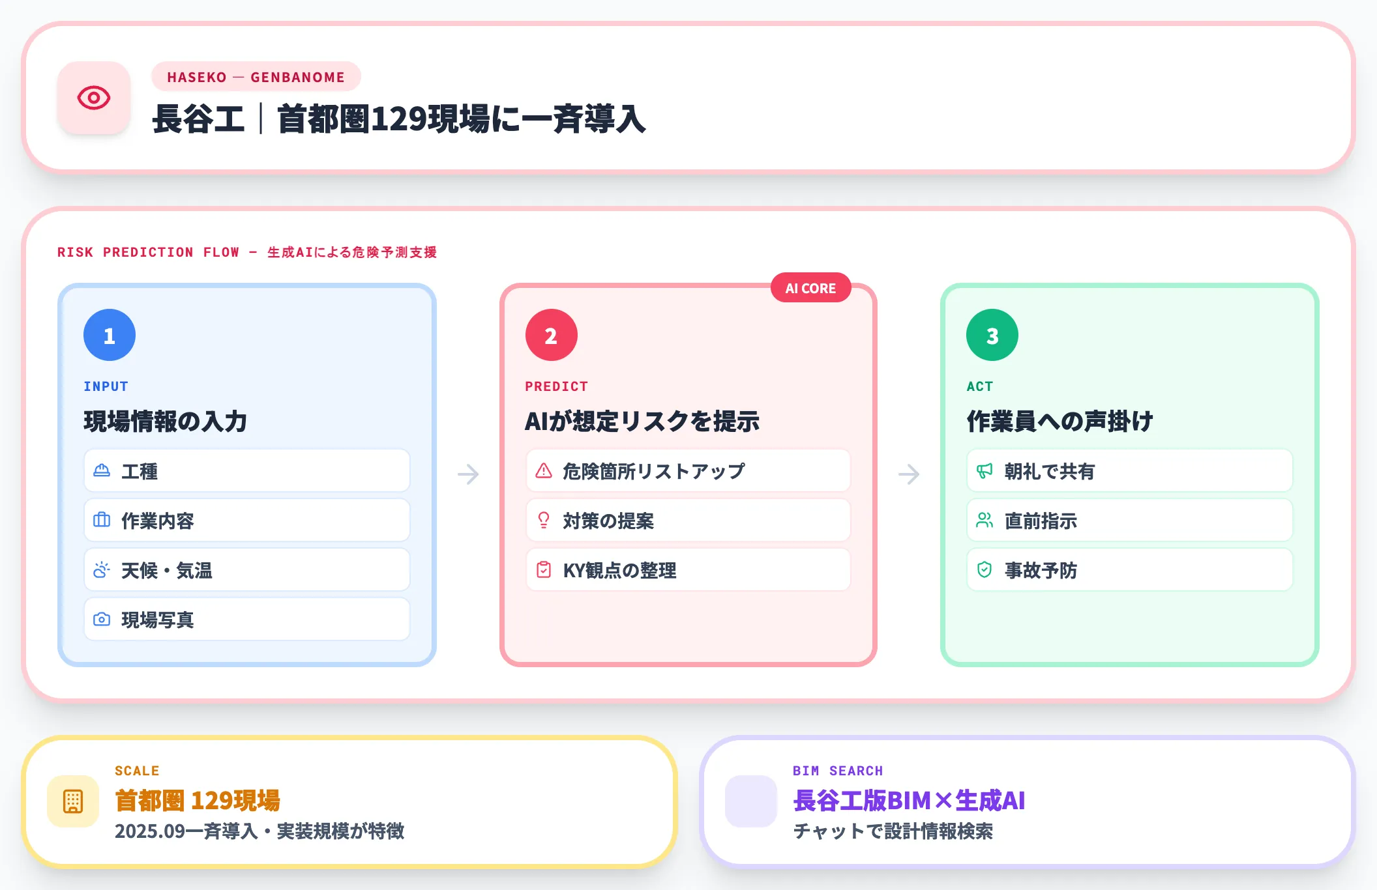
Task: Select the 対策の提案 item
Action: (688, 520)
